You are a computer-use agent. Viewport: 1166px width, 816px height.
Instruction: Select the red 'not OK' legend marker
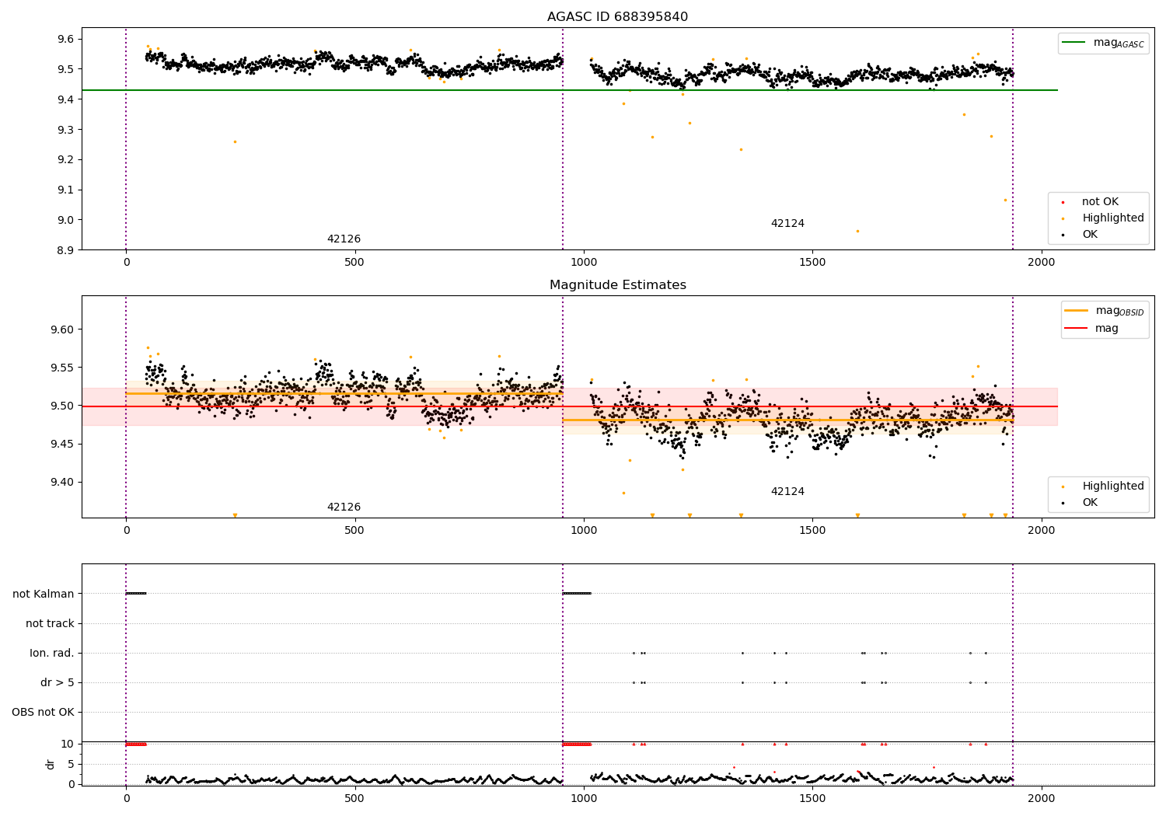click(1063, 202)
